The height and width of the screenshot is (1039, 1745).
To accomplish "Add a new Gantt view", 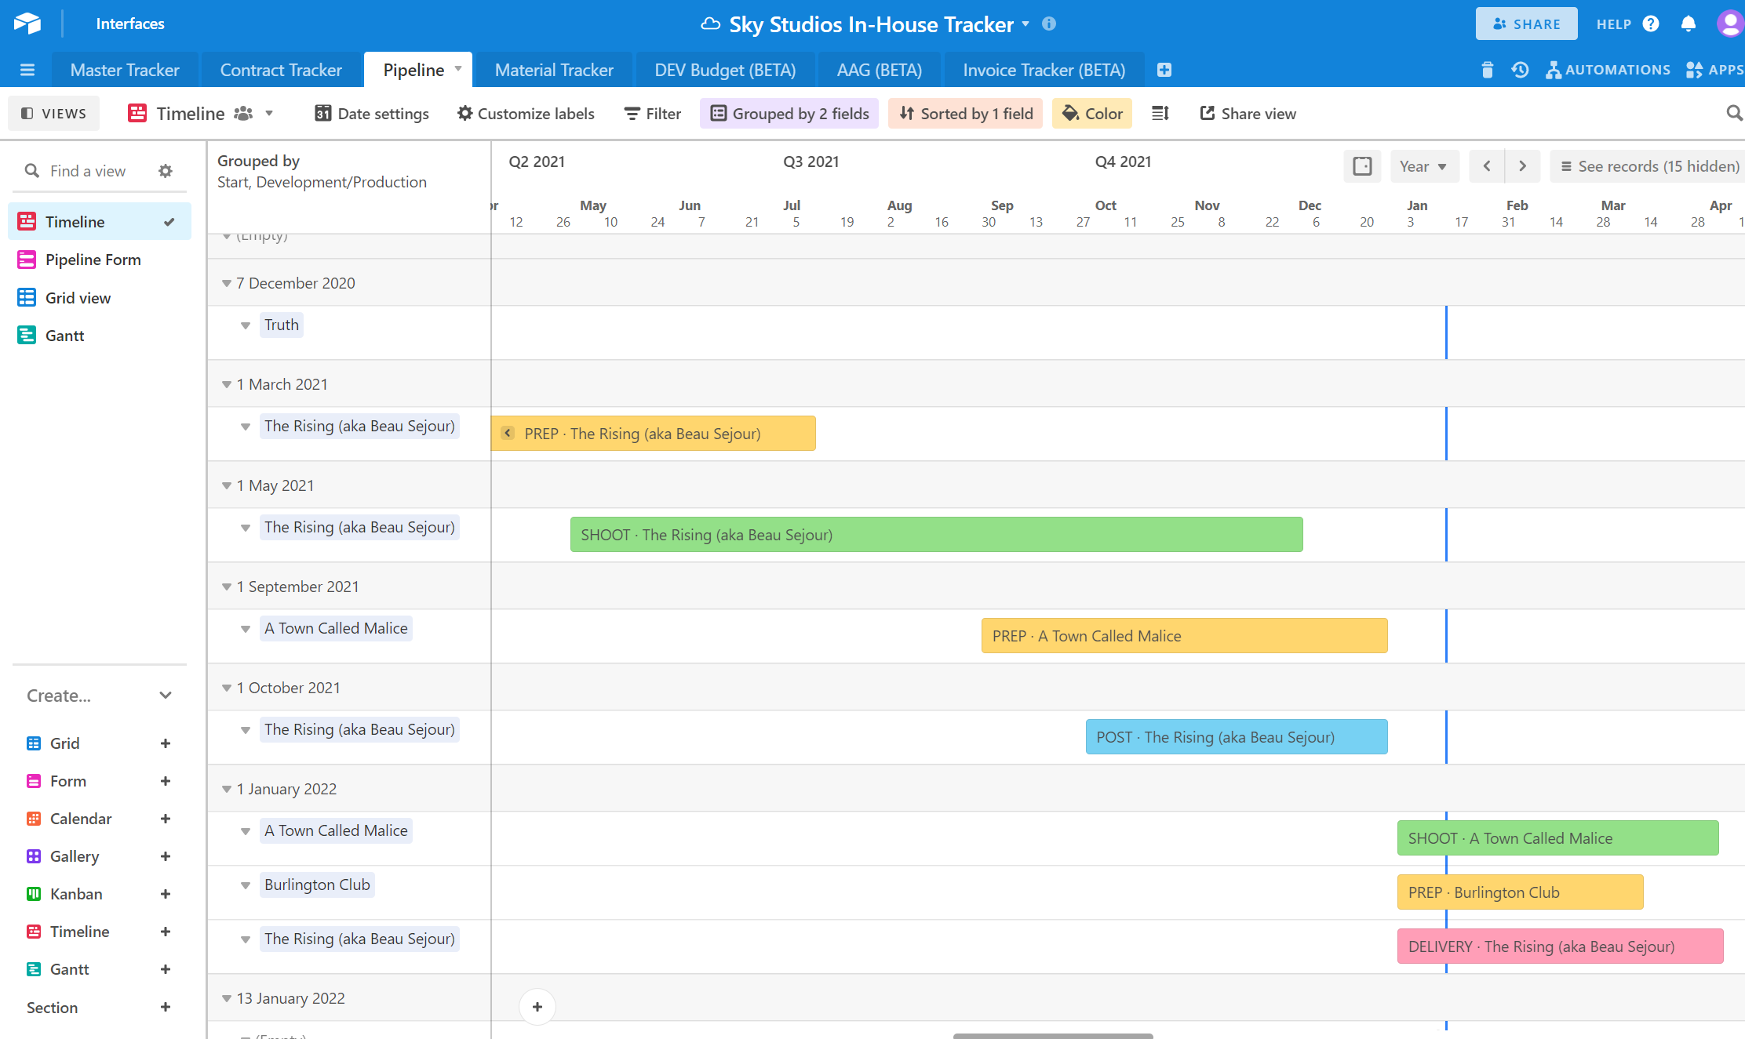I will pos(165,969).
